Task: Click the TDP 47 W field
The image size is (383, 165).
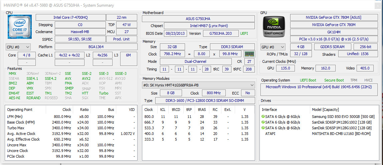Action: coord(127,25)
